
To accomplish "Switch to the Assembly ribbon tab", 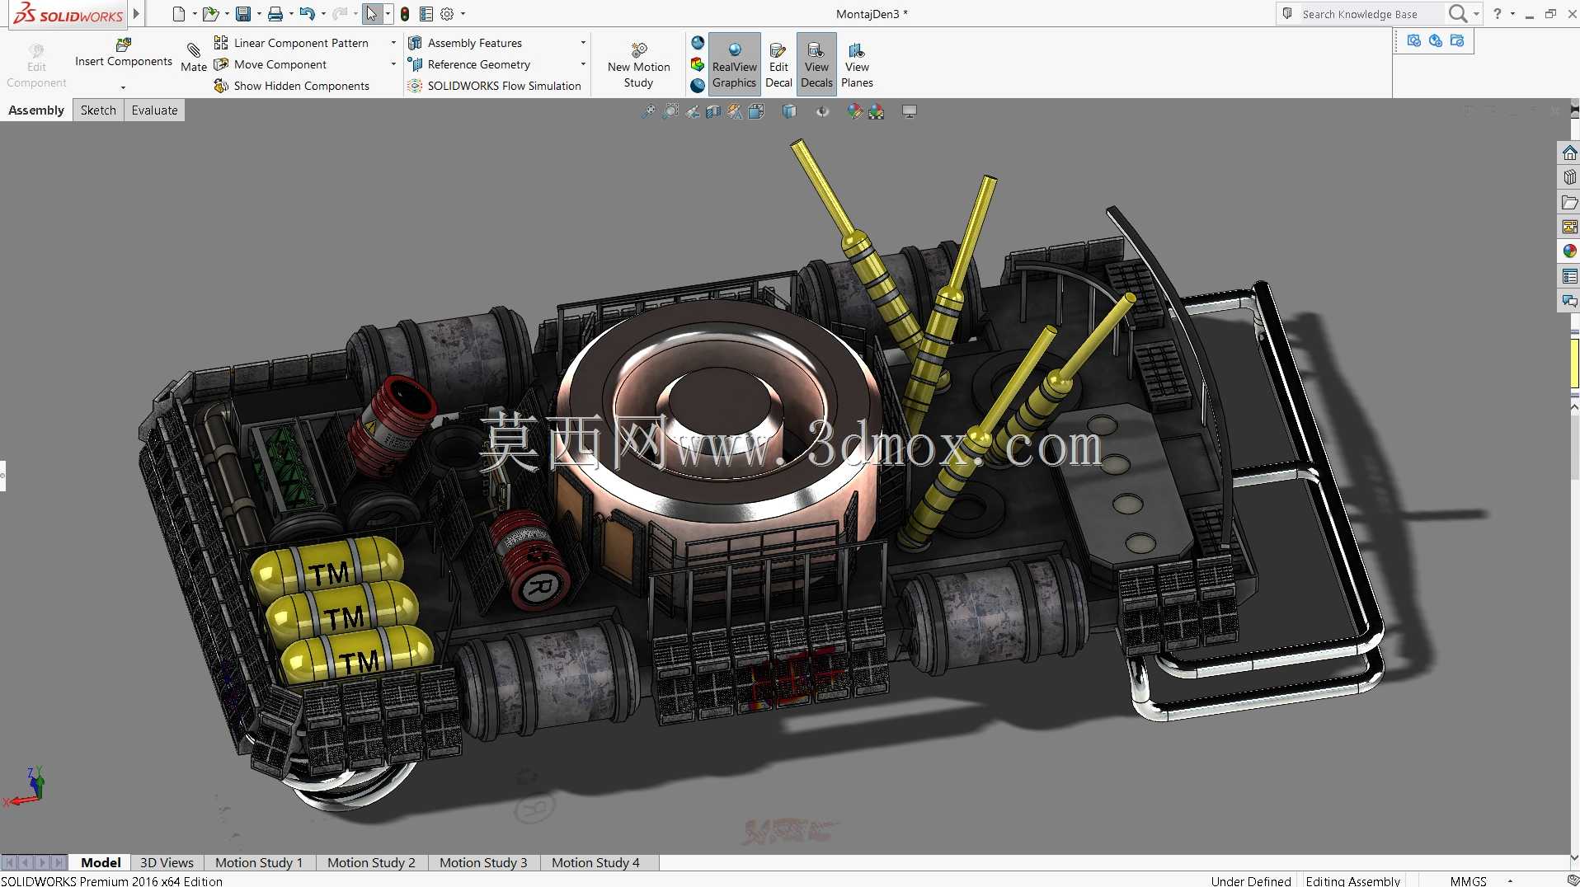I will click(x=36, y=110).
